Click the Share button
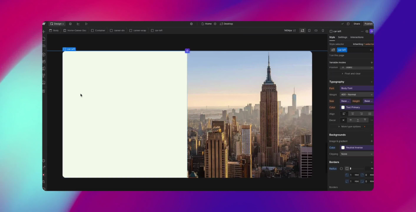The image size is (416, 212). point(357,24)
